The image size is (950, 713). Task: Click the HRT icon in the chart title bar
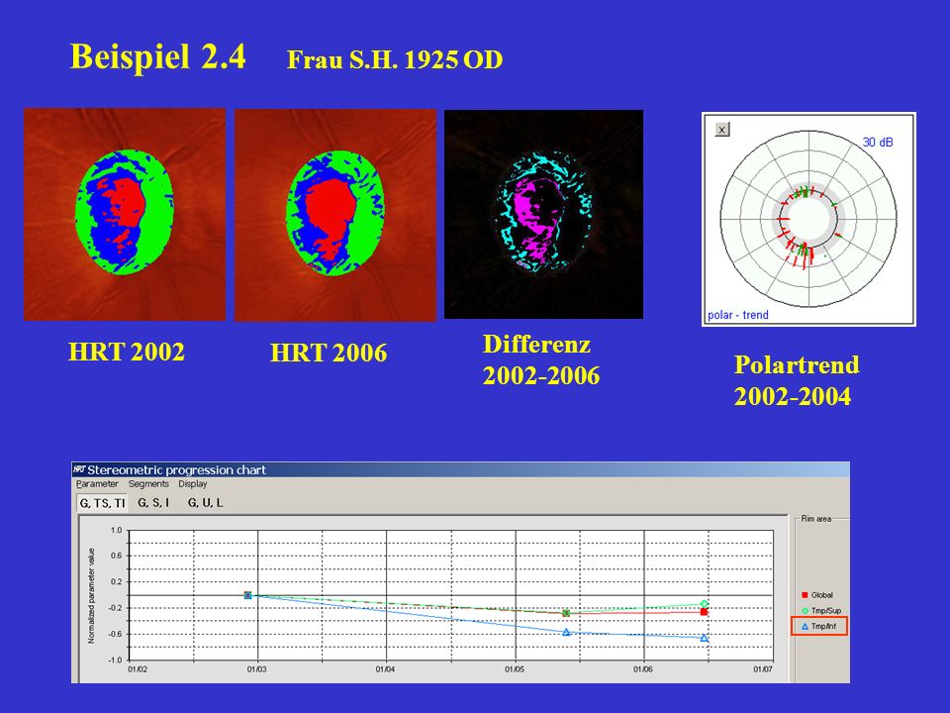tap(79, 469)
